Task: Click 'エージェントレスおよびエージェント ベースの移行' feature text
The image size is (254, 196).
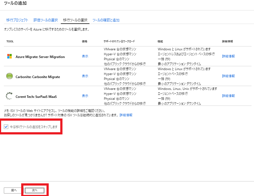Action: pyautogui.click(x=186, y=54)
